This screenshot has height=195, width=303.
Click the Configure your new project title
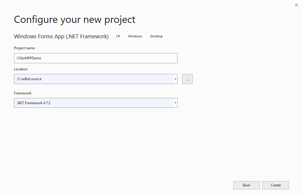point(74,19)
